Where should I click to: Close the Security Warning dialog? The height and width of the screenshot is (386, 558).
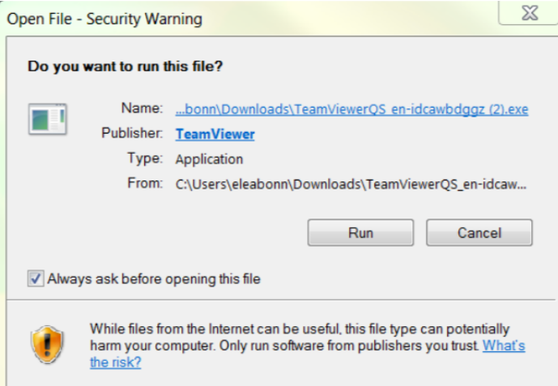530,13
